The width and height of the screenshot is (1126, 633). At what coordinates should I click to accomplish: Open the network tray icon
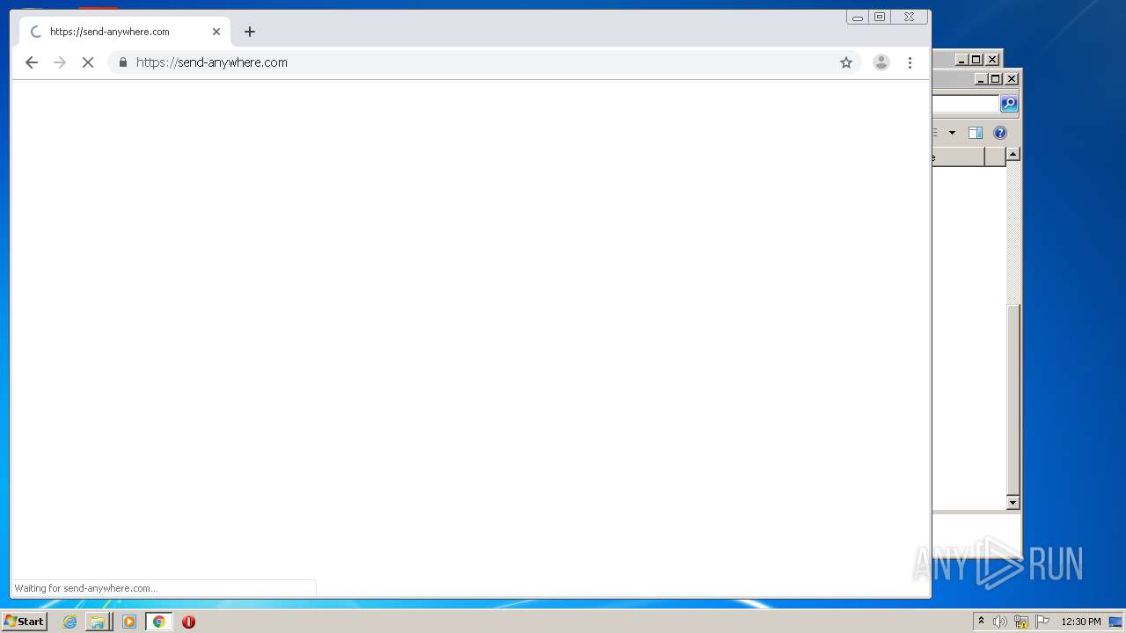pos(1021,622)
